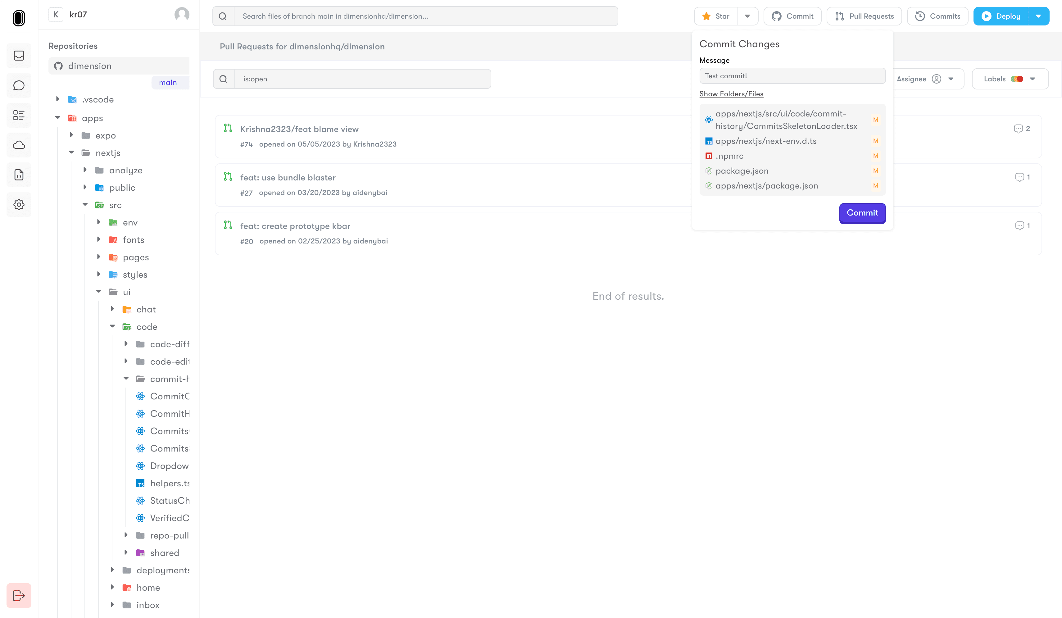Image resolution: width=1062 pixels, height=618 pixels.
Task: Open Pull Requests from toolbar
Action: tap(864, 16)
